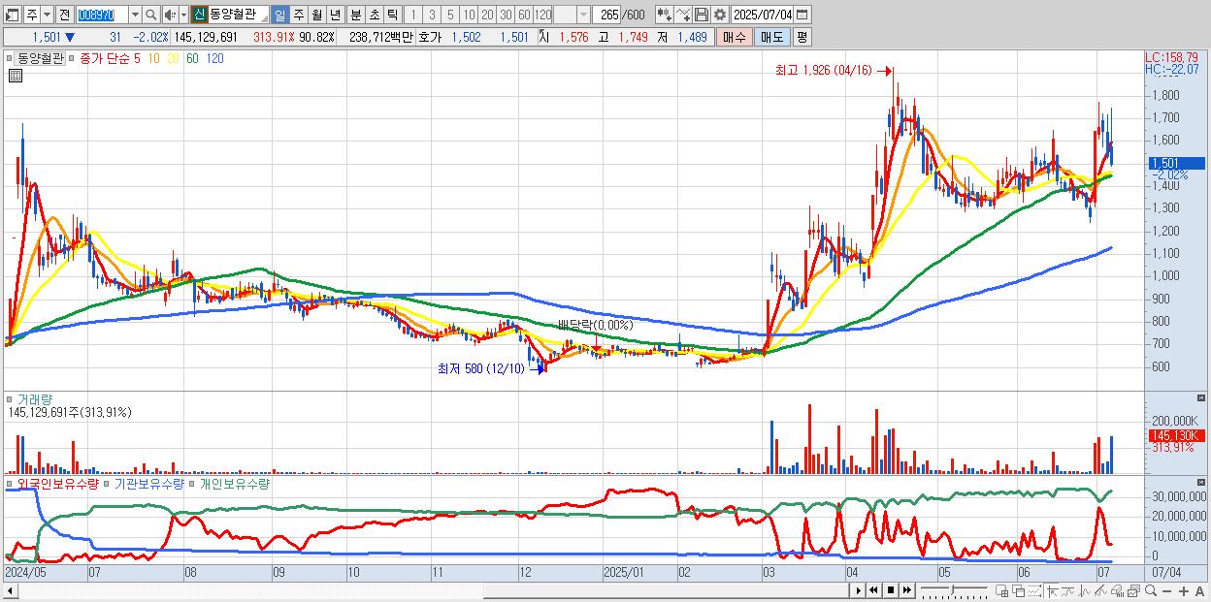Screen dimensions: 1211x602
Task: Click the rewind button in replay controls
Action: pyautogui.click(x=873, y=590)
